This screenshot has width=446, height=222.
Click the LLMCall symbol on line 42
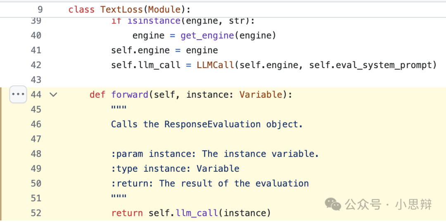click(215, 65)
